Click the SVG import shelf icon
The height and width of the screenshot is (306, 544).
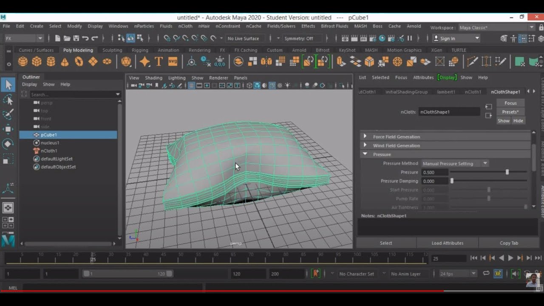coord(173,62)
